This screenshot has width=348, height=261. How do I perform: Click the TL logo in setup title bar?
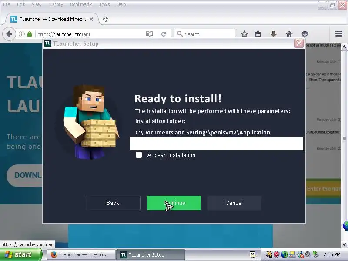48,43
